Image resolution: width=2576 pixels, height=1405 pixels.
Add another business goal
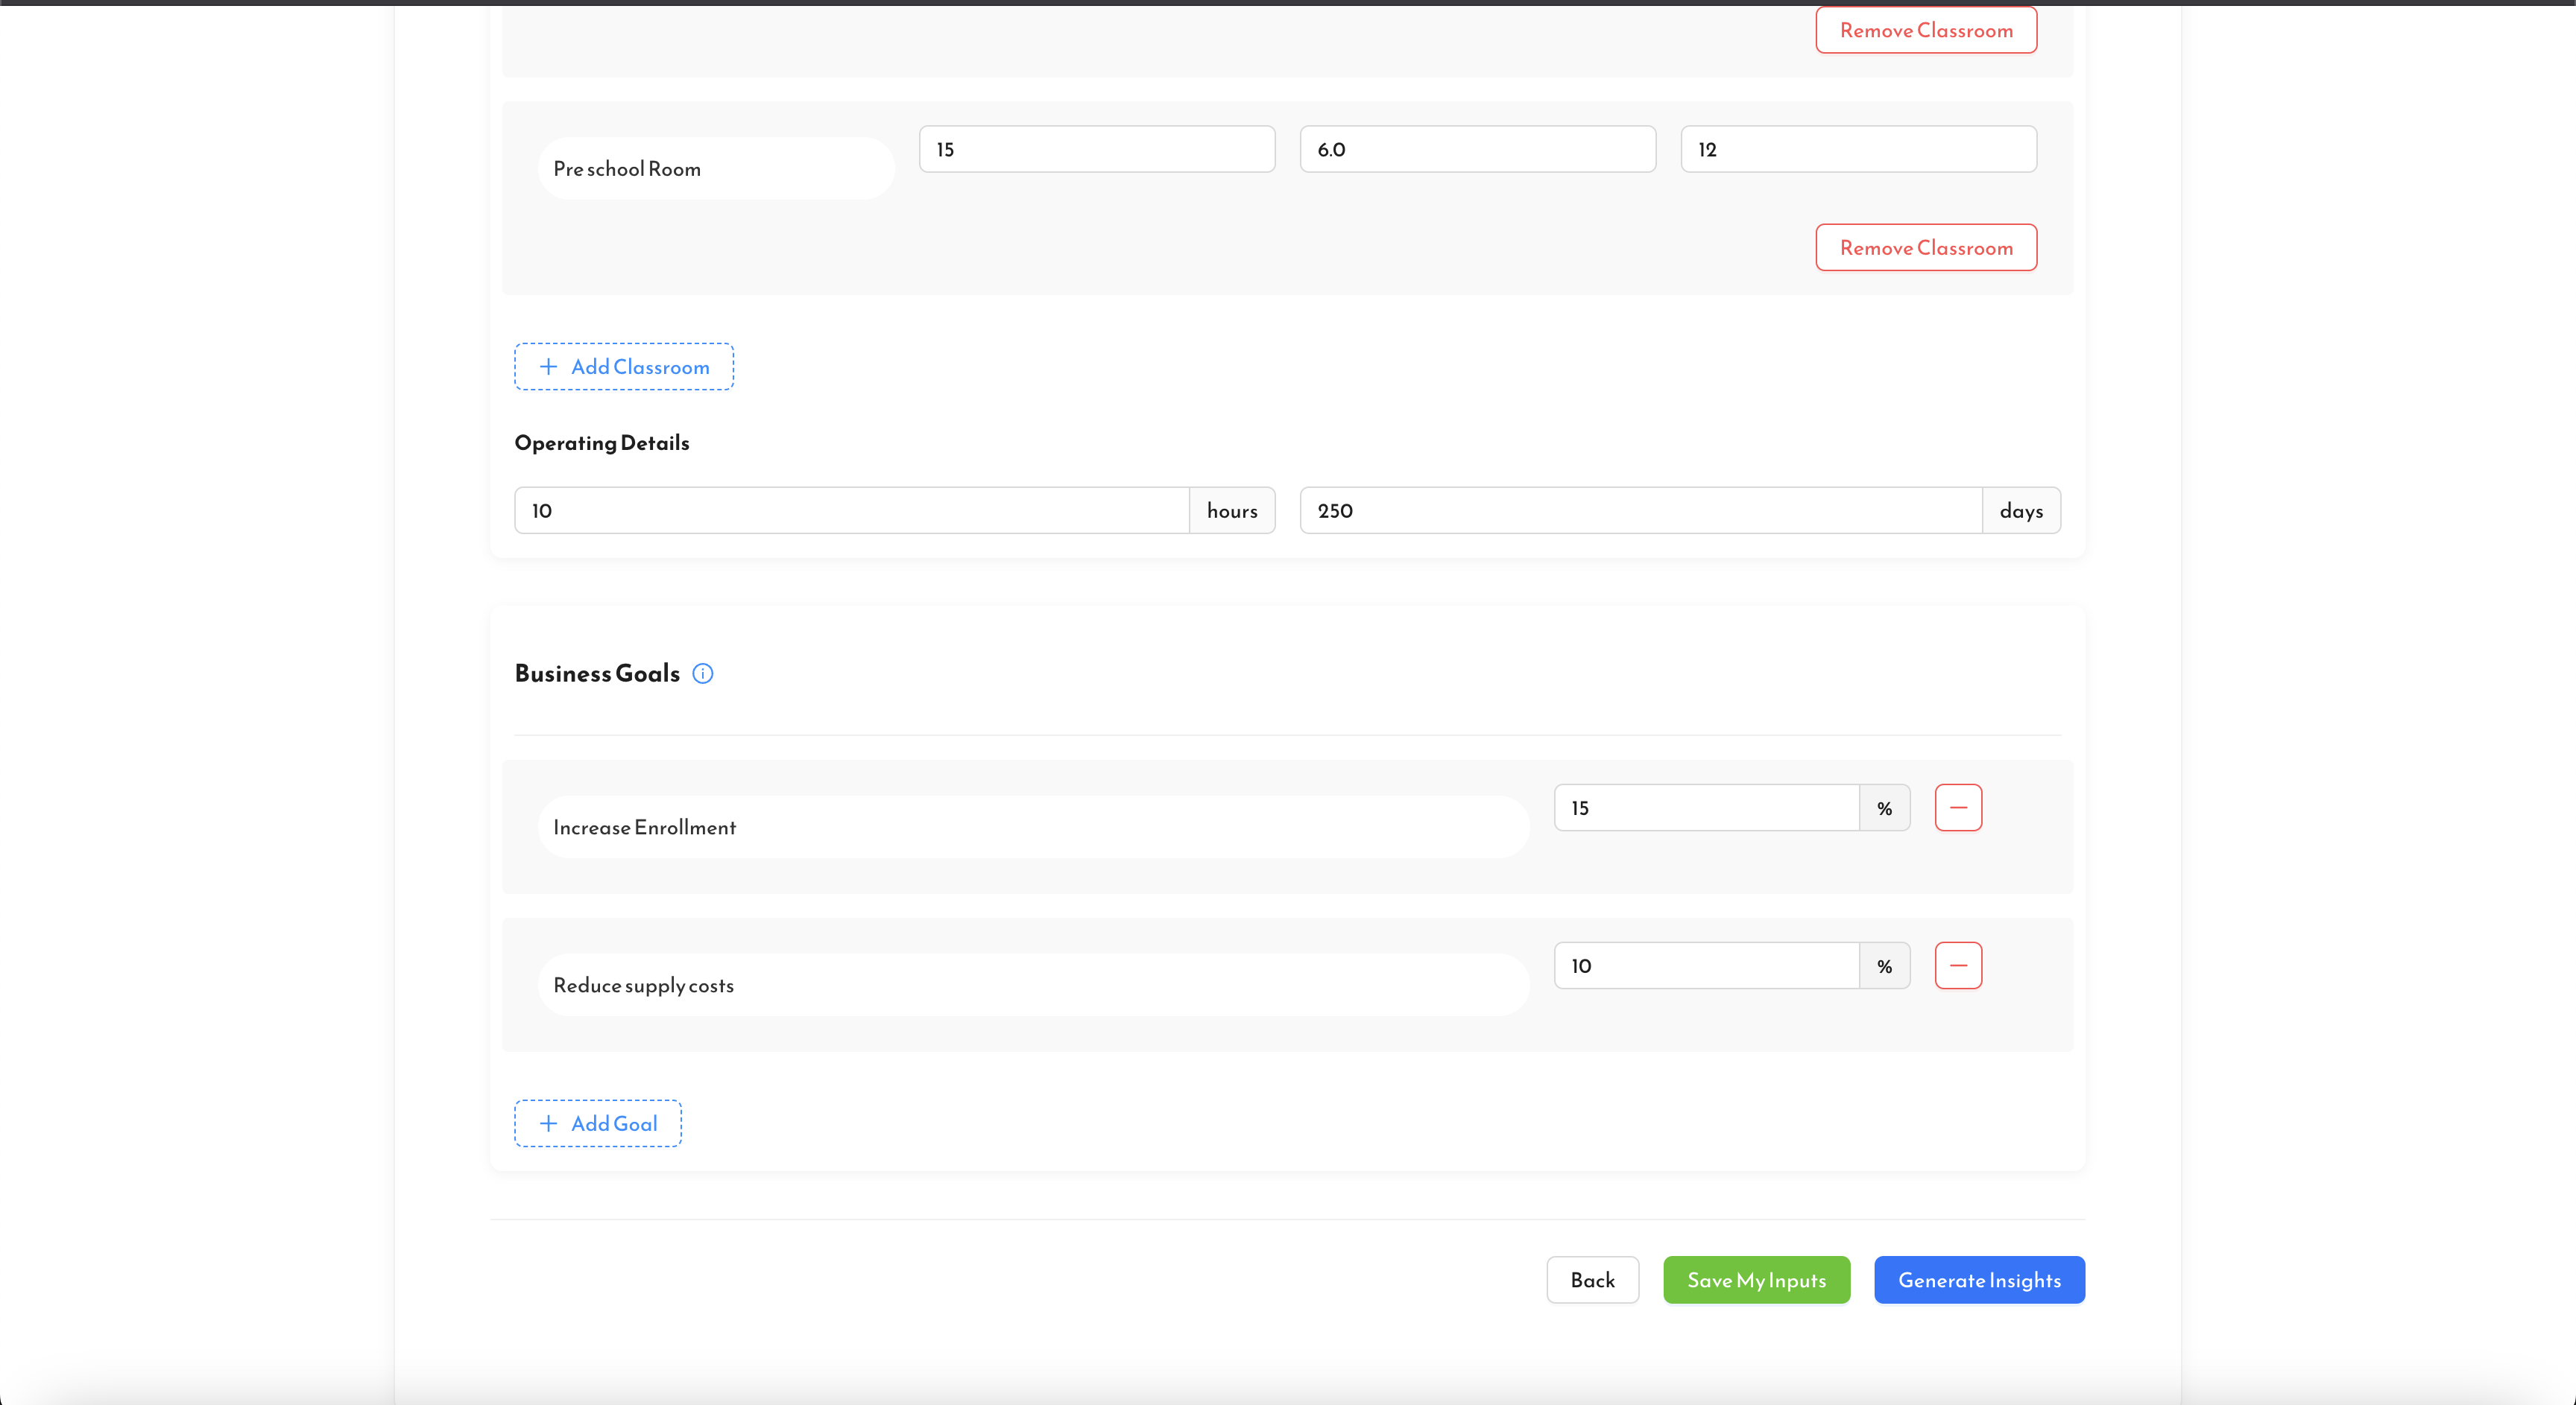click(x=597, y=1122)
